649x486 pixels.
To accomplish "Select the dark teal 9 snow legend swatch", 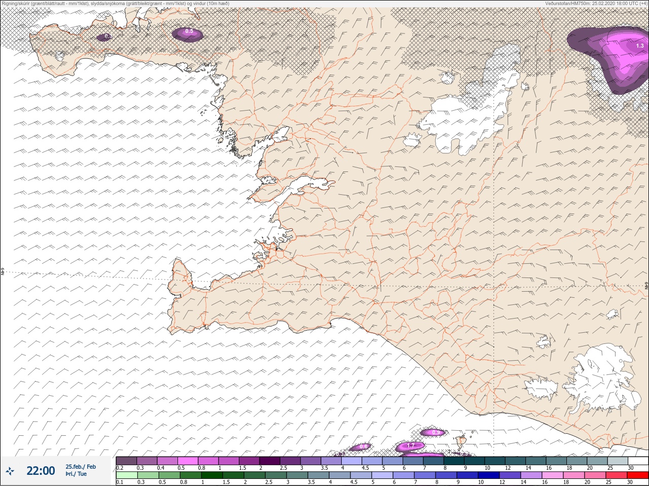I will 475,461.
